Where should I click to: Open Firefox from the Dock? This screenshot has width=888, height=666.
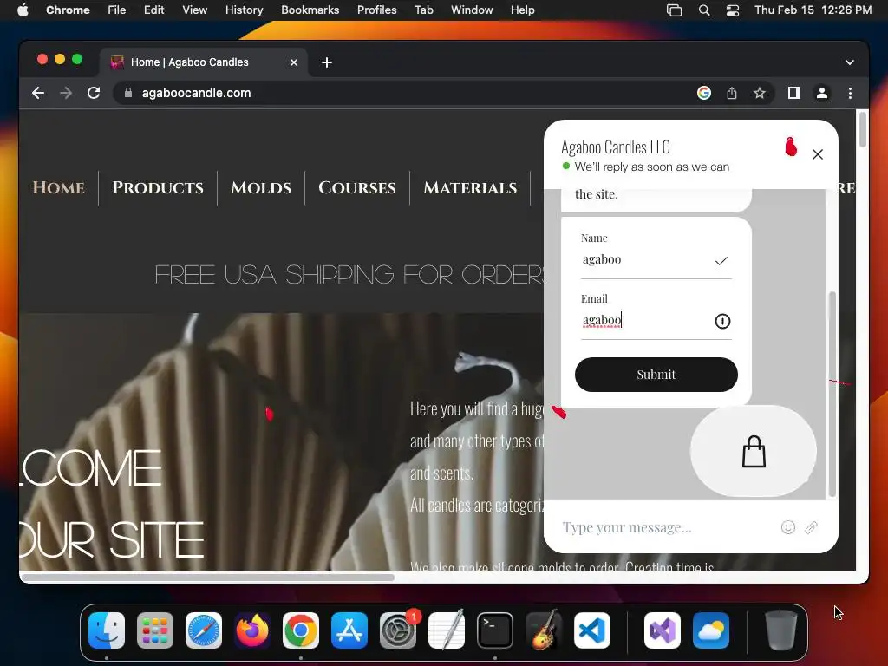tap(252, 630)
